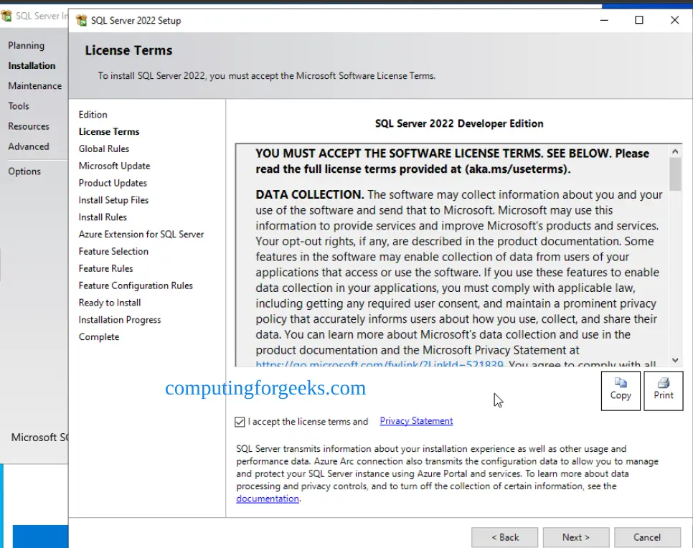Select the Installation Progress step
The height and width of the screenshot is (548, 693).
(x=120, y=320)
